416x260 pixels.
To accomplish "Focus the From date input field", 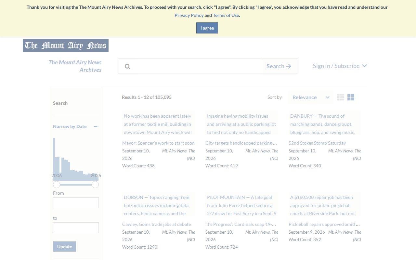I will (x=76, y=203).
